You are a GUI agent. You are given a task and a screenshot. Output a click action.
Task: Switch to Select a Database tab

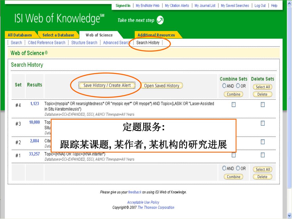coord(58,35)
